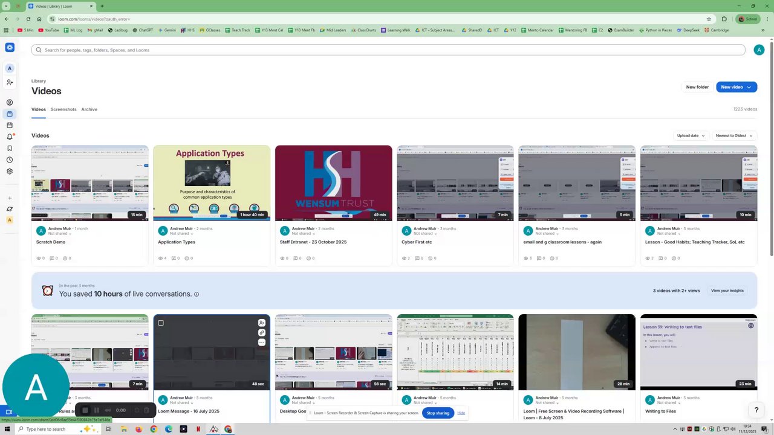The width and height of the screenshot is (774, 435).
Task: Open the Newest to Oldest dropdown
Action: pos(734,136)
